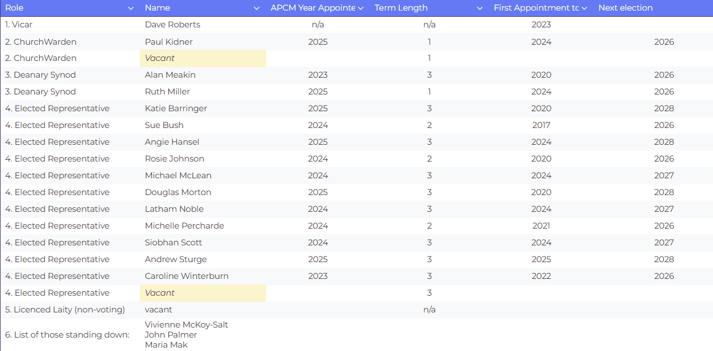Click the Michelle Percharde name cell
This screenshot has width=713, height=351.
(184, 226)
